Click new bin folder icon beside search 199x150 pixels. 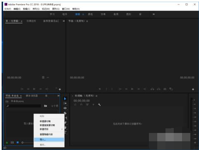[46, 106]
